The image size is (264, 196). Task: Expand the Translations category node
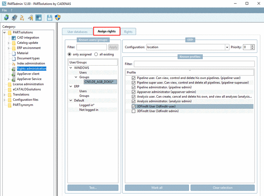click(4, 95)
